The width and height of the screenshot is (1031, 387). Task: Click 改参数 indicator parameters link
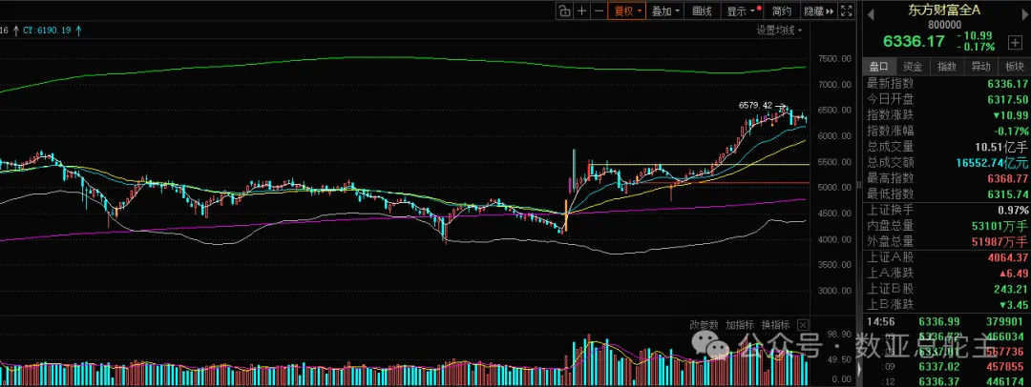[704, 325]
